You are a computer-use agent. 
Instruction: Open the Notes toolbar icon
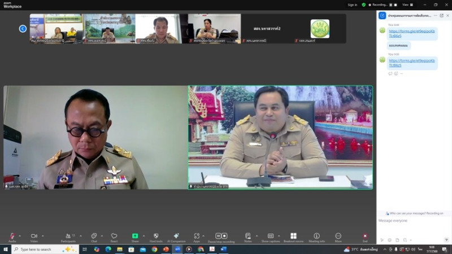click(x=248, y=236)
